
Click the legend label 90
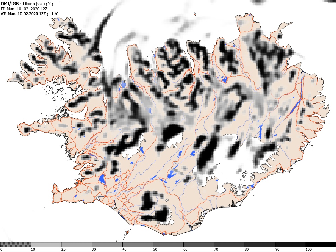[277, 249]
